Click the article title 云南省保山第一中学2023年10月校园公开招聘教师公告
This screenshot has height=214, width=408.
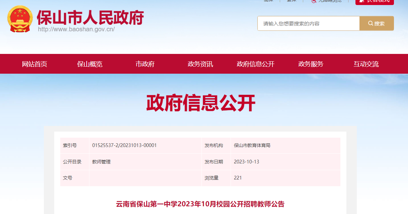(200, 204)
